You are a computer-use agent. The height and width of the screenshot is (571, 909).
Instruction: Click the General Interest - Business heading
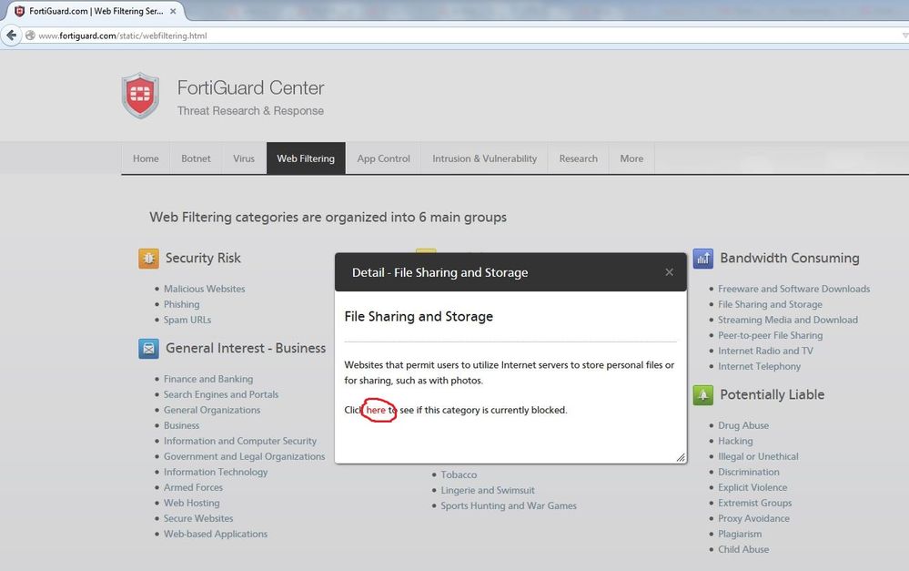tap(246, 348)
